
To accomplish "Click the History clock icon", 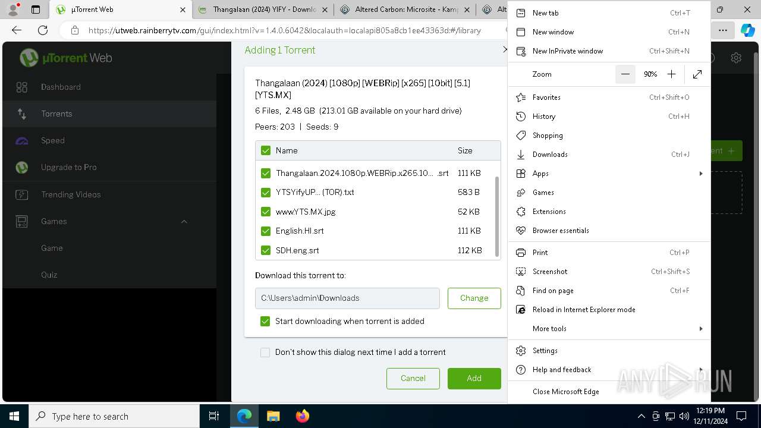I will point(521,117).
